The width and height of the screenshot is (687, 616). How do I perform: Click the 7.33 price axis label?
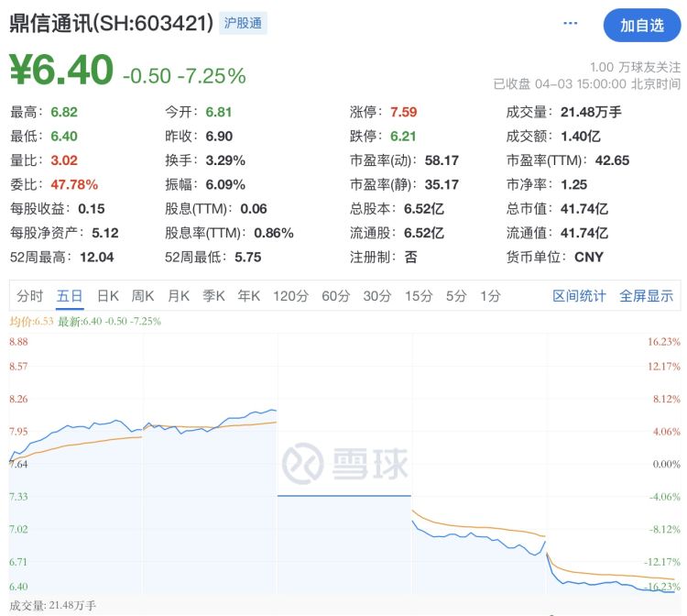(18, 496)
